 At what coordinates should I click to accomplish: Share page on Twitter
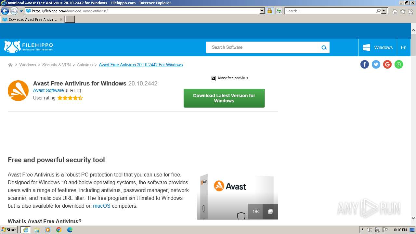click(376, 64)
